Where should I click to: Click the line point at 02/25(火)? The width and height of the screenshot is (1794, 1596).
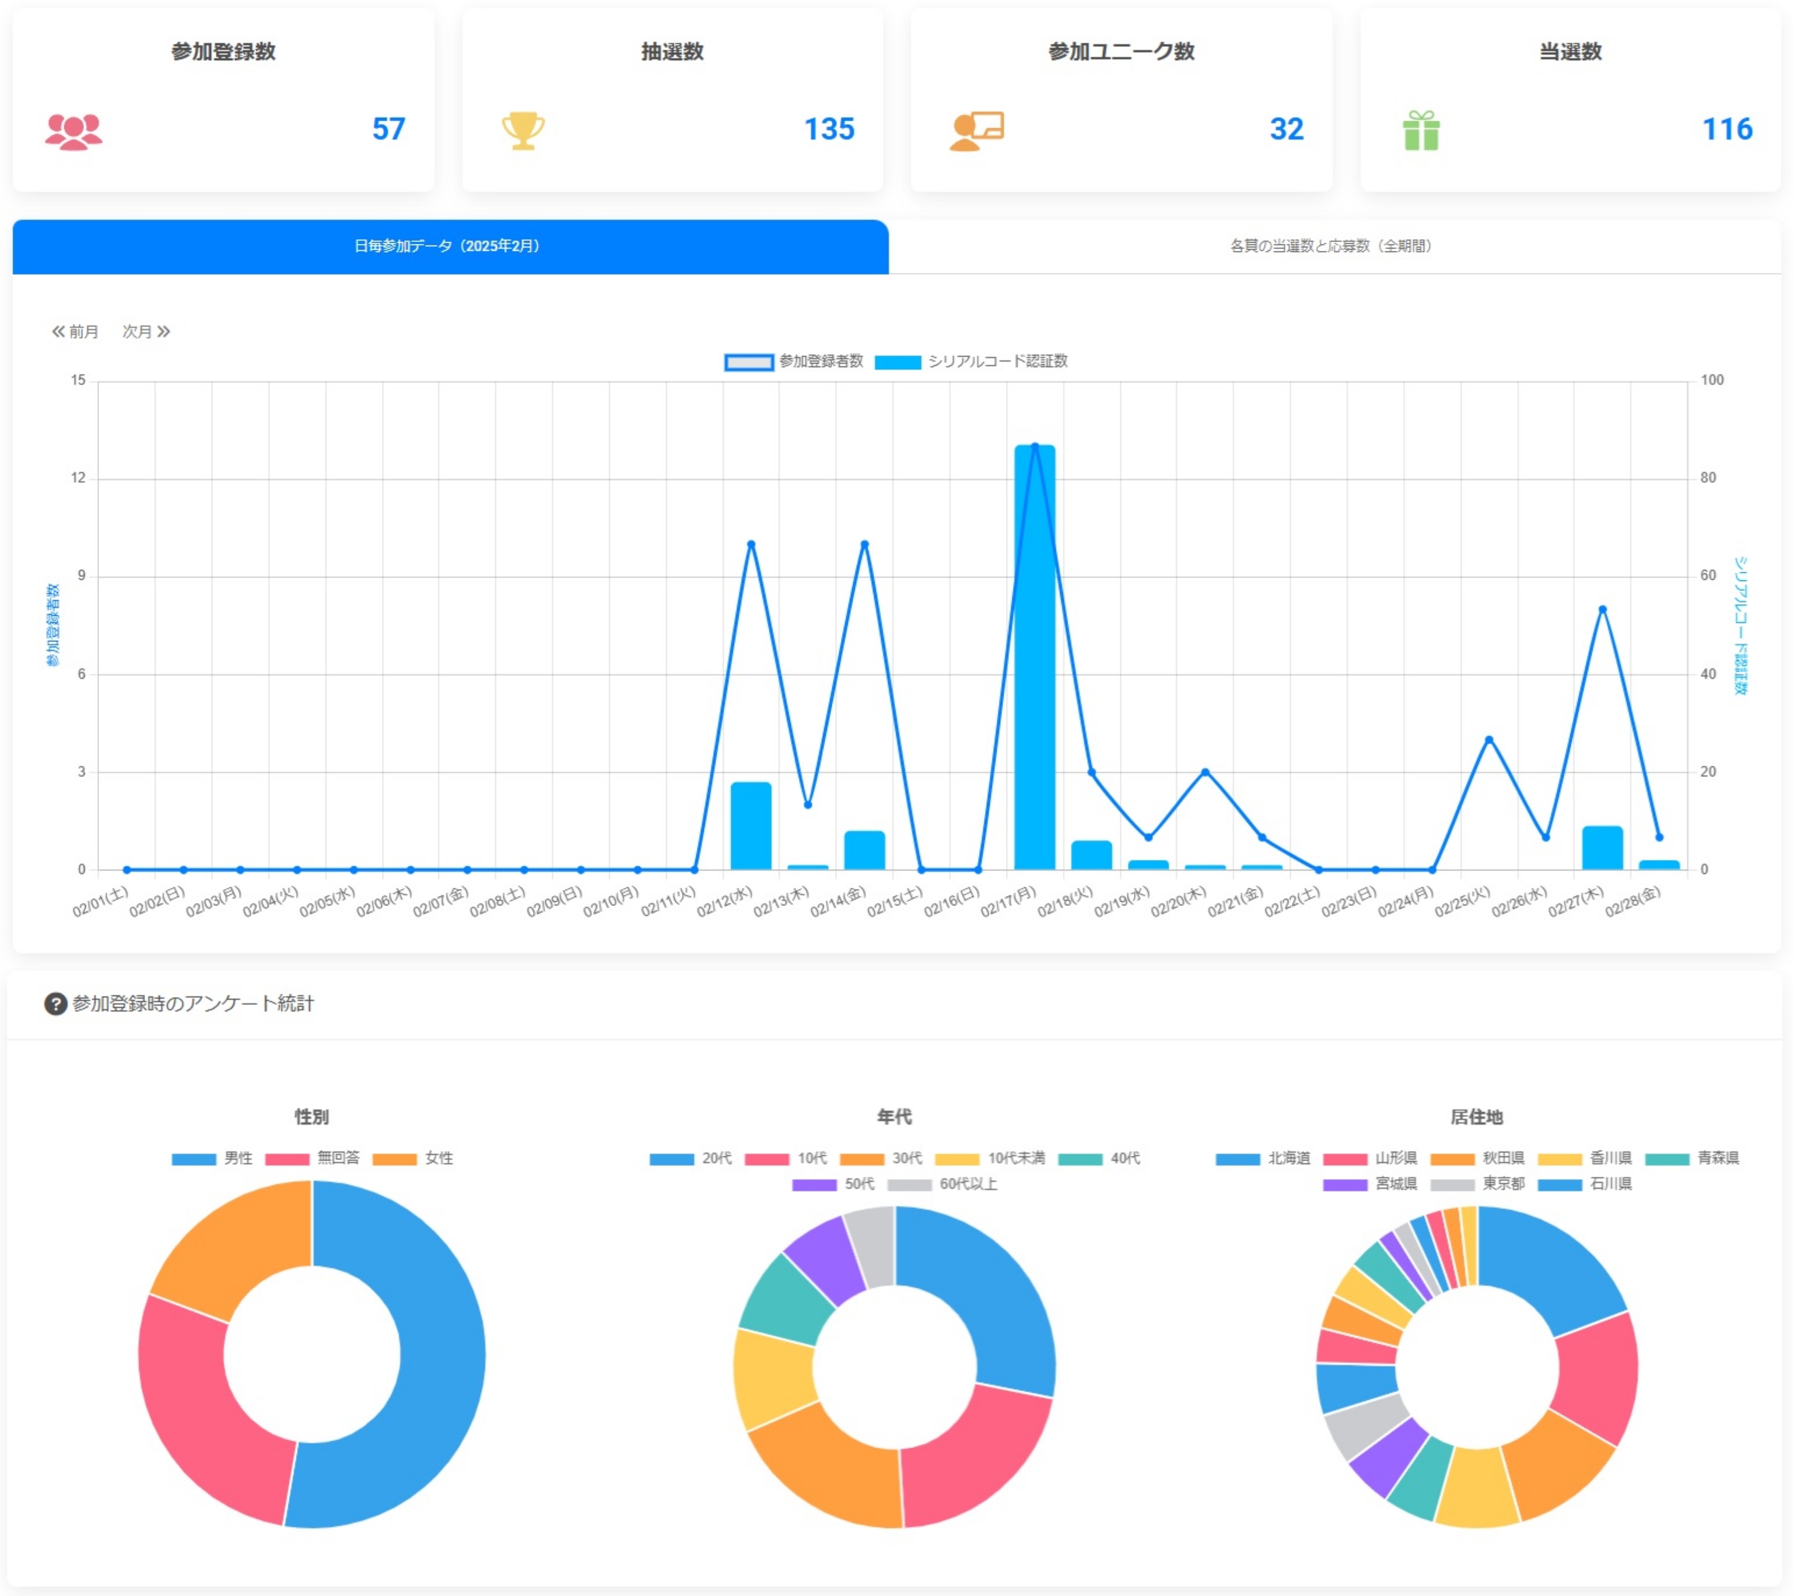[x=1488, y=739]
